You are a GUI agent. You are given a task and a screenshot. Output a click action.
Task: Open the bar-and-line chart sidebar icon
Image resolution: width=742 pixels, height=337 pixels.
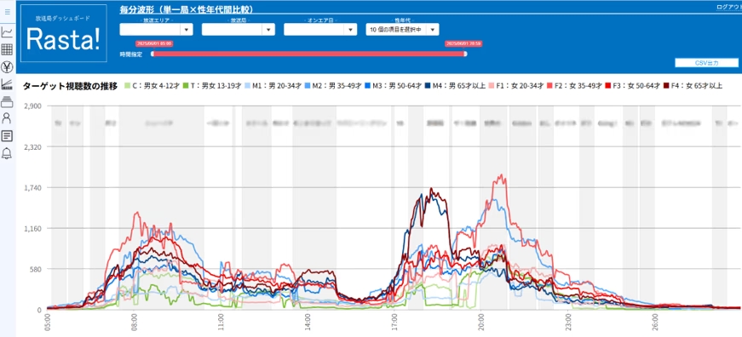(x=7, y=84)
